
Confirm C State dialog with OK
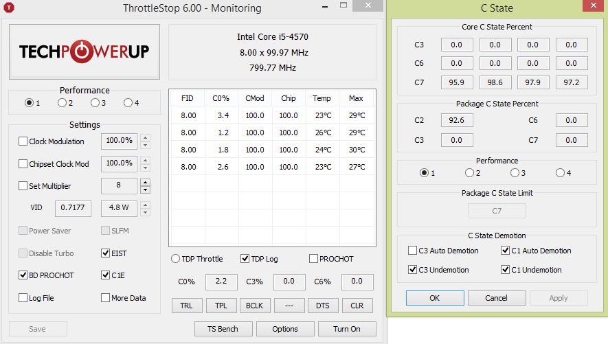[x=435, y=298]
